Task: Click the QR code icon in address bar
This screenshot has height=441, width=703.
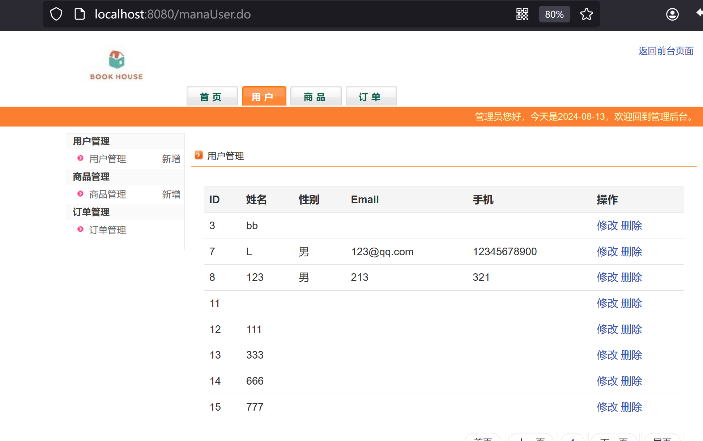Action: click(x=522, y=14)
